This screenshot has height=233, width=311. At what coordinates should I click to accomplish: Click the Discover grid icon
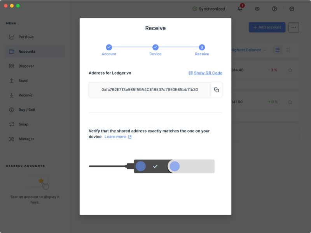click(12, 66)
